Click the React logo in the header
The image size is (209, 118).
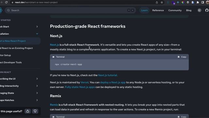tap(1, 10)
